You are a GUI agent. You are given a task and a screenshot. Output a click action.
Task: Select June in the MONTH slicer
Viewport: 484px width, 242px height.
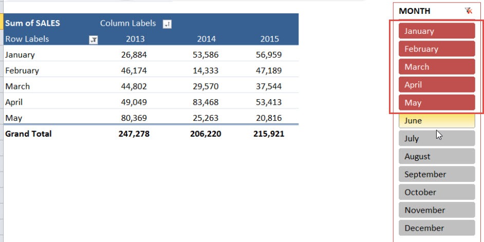(x=436, y=121)
